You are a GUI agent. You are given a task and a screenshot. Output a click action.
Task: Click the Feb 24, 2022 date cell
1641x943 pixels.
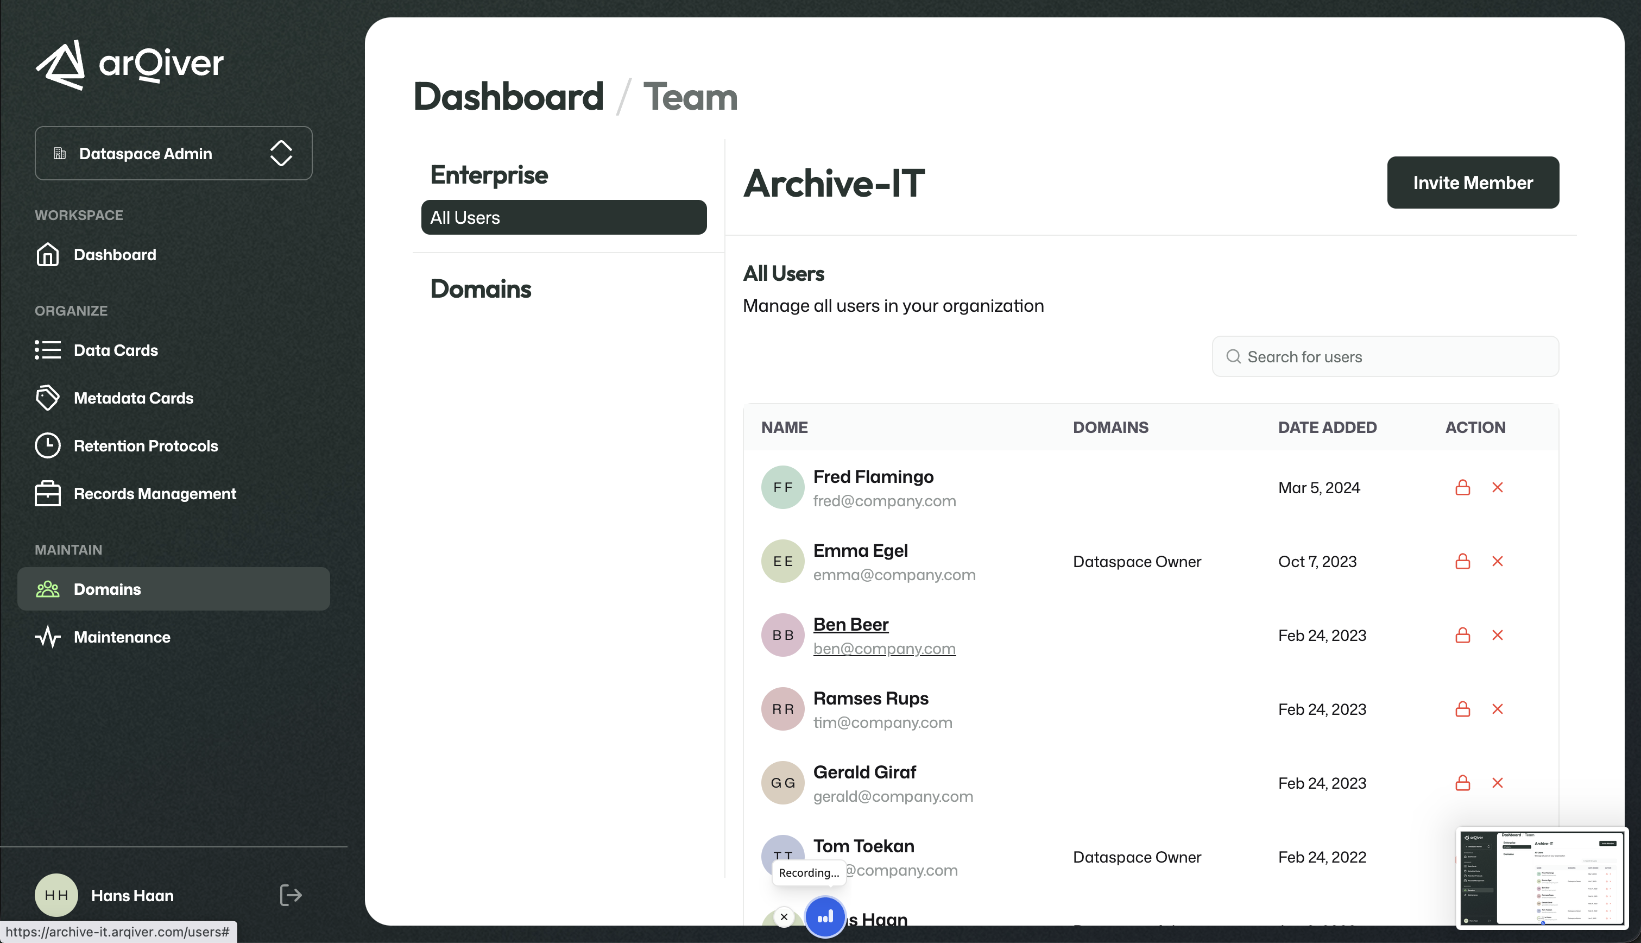tap(1322, 857)
